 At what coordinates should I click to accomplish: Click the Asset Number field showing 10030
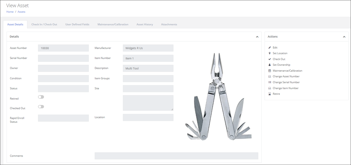63,48
